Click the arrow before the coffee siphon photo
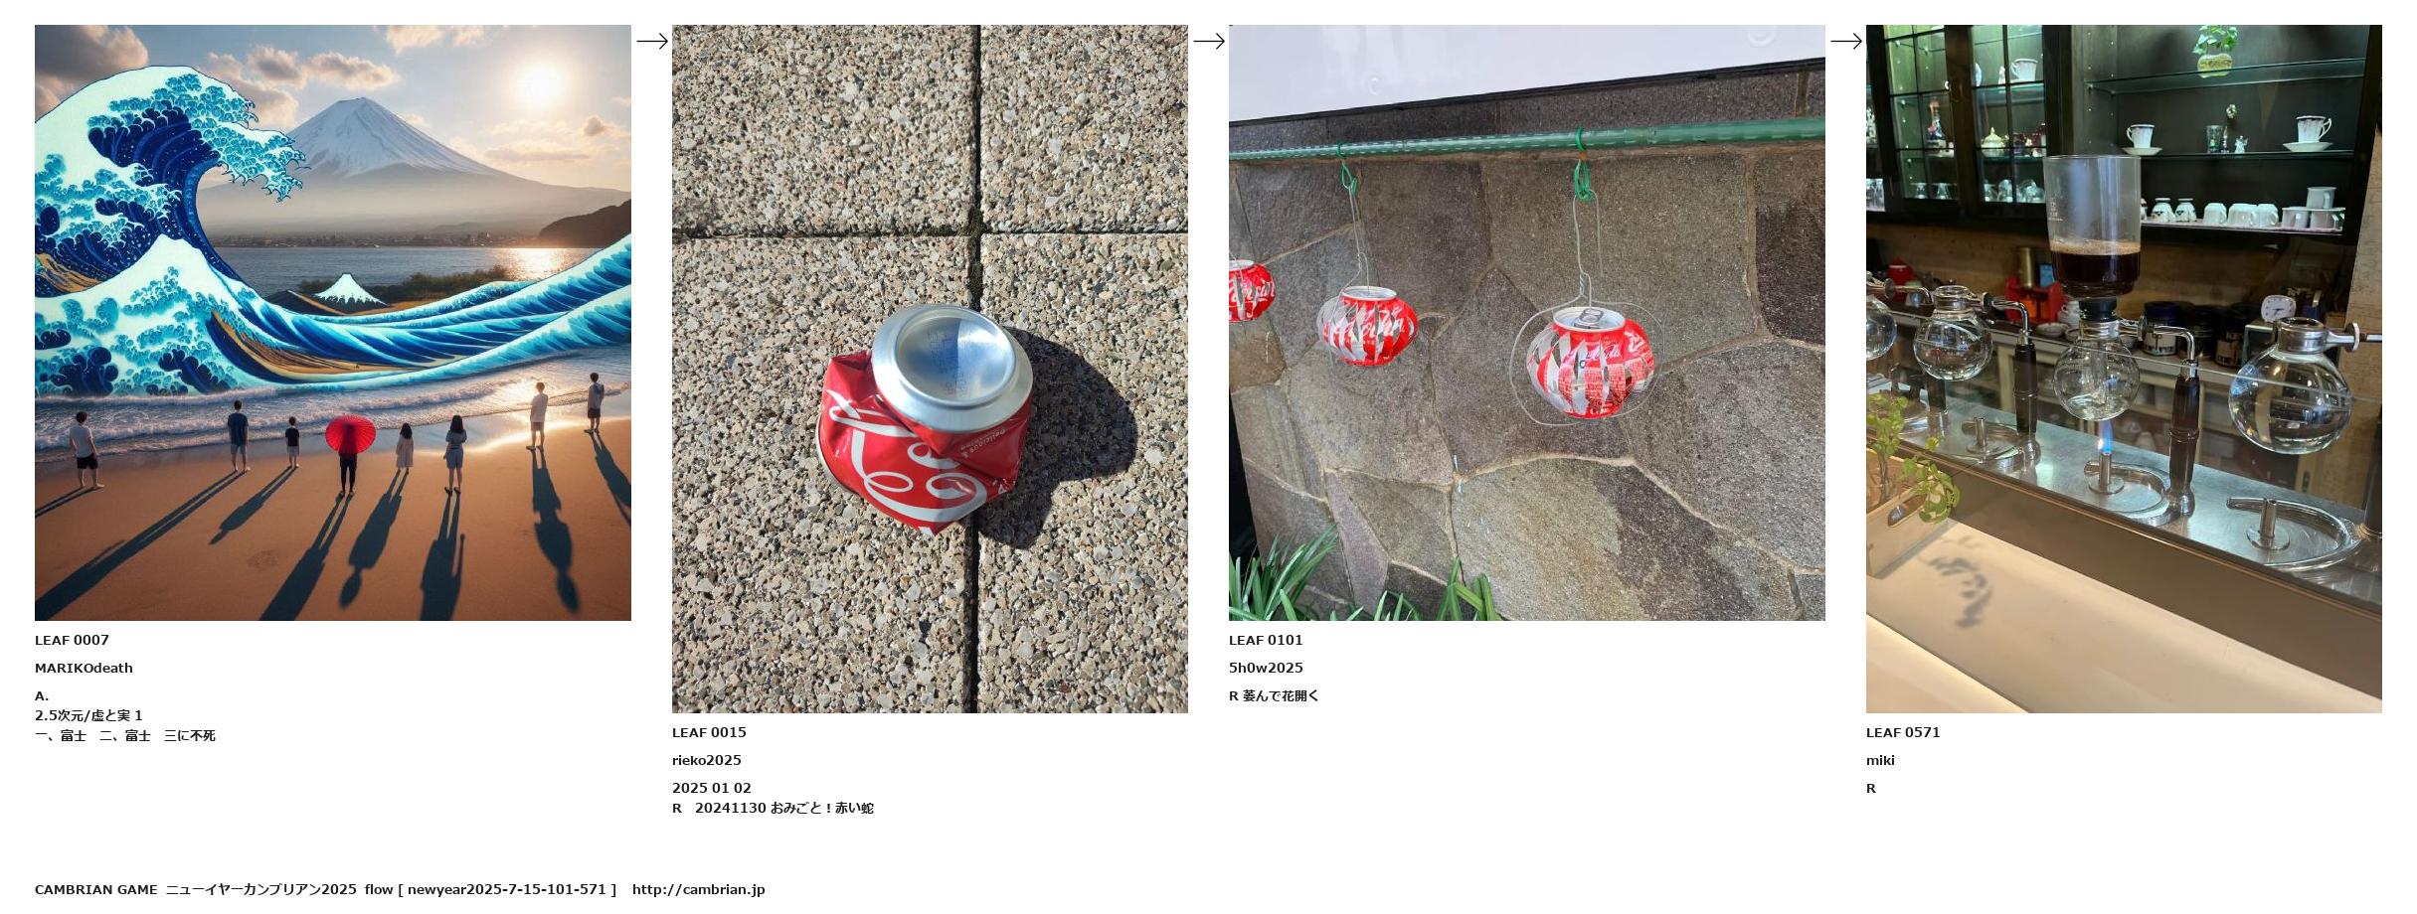 [1846, 41]
